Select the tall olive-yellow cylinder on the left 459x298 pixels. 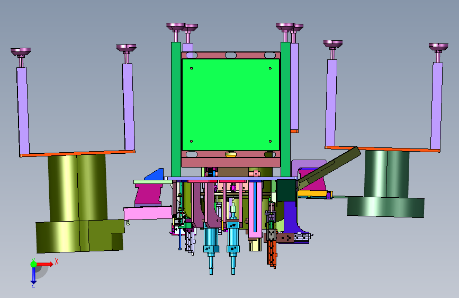[77, 188]
